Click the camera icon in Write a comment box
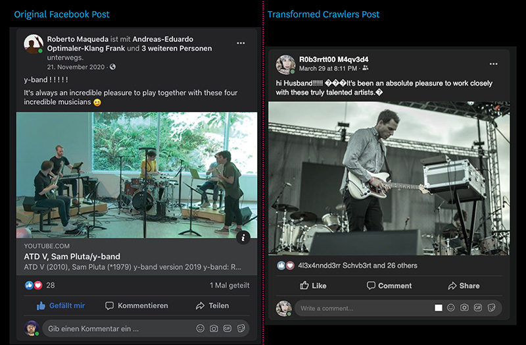This screenshot has height=345, width=526. pos(464,307)
